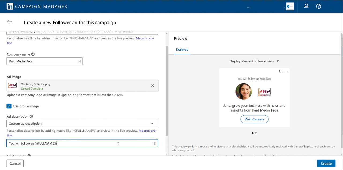Open notifications bell icon
The height and width of the screenshot is (170, 343).
click(x=306, y=6)
